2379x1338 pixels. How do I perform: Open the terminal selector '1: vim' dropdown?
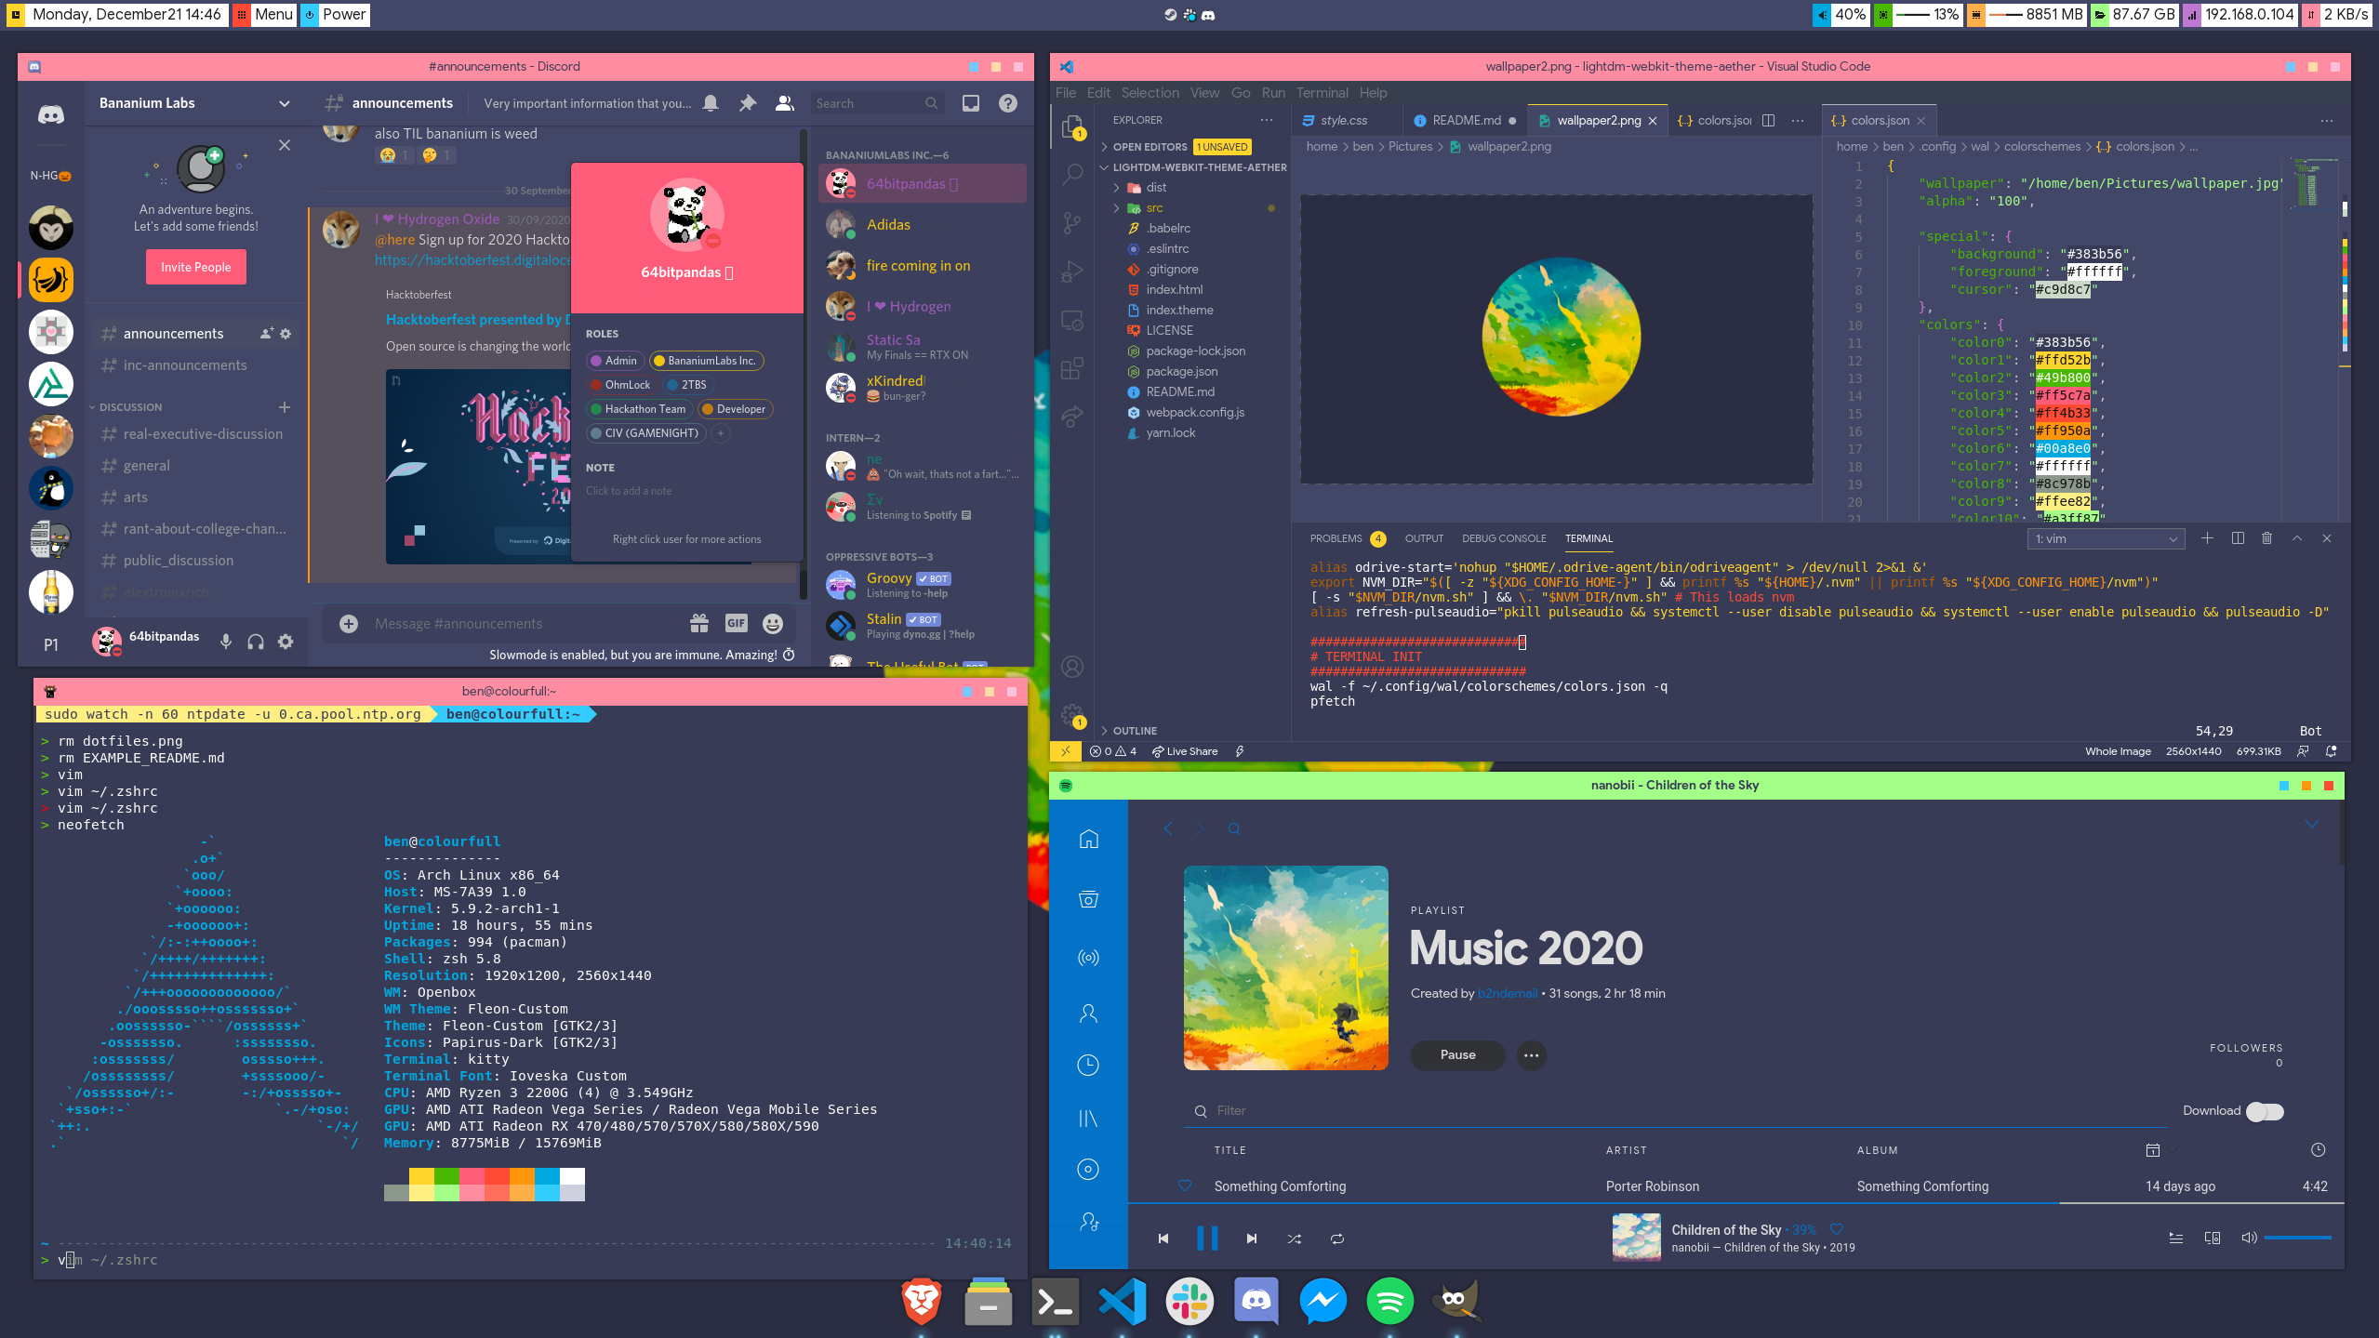click(2106, 539)
